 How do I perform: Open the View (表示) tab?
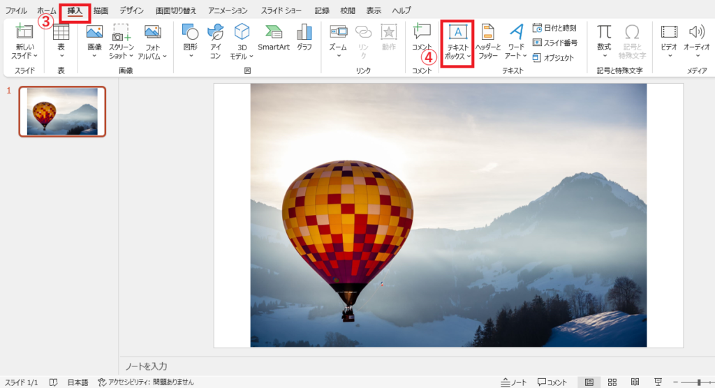point(374,10)
